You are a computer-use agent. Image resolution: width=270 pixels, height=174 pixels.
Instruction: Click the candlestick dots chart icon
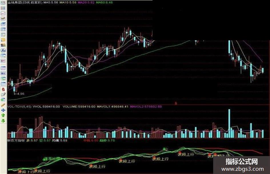tap(3, 19)
